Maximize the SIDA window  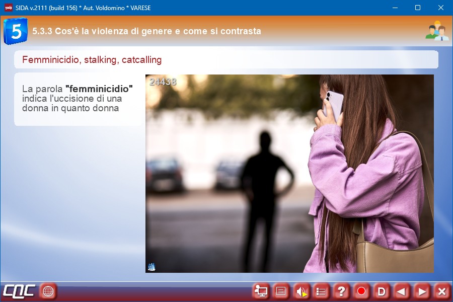[x=417, y=8]
